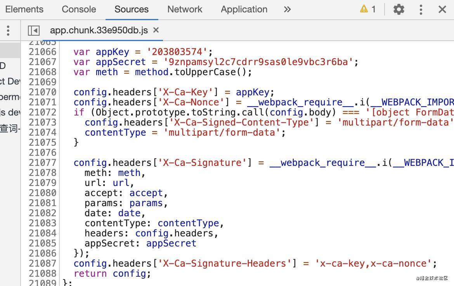Click the 'X-Ca-Nonce' header string
The image size is (454, 286).
[x=191, y=102]
